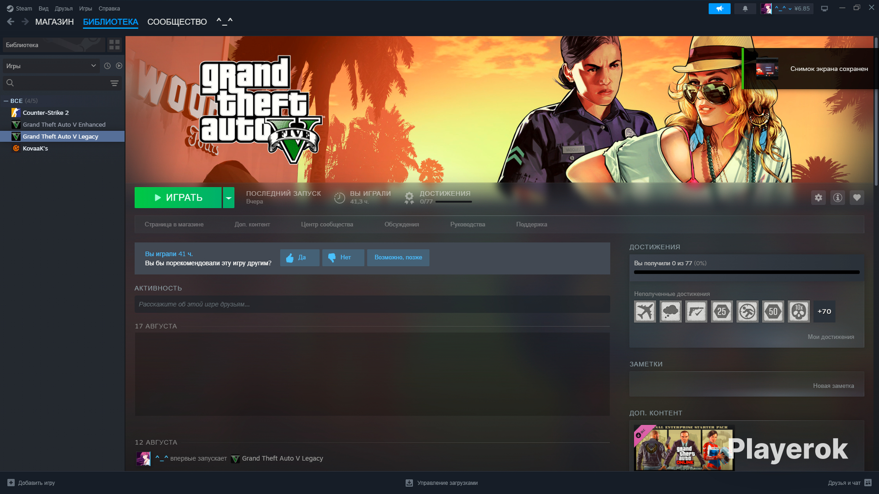Open Управление загрузками downloads manager
The image size is (879, 494).
pyautogui.click(x=441, y=483)
